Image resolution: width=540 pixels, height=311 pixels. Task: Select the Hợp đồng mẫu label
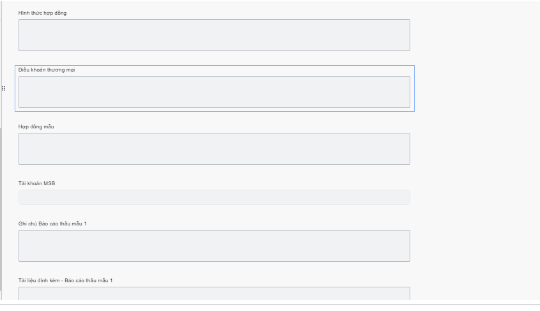36,126
